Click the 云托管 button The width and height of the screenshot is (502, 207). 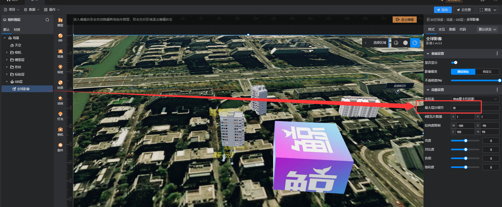(x=464, y=10)
